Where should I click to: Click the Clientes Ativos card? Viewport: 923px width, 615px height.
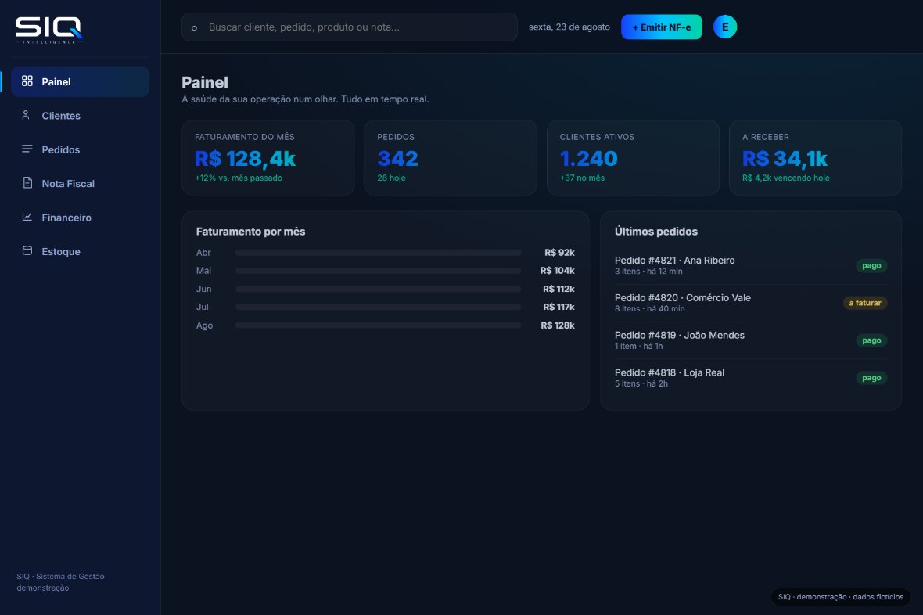tap(633, 158)
